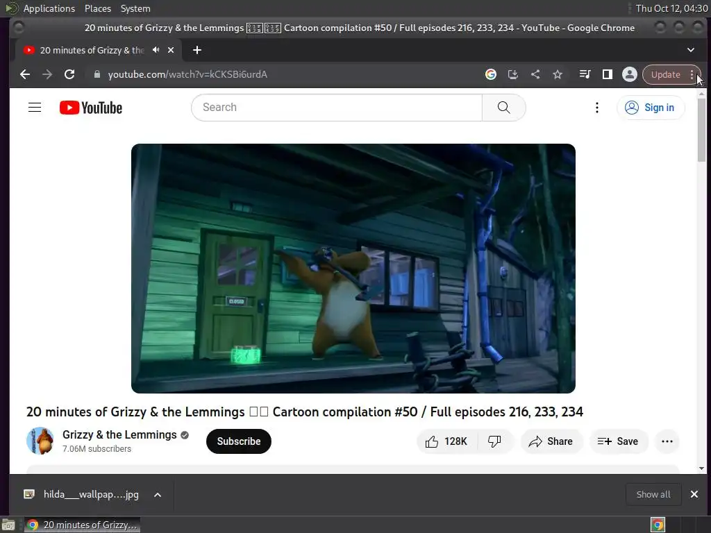Screen dimensions: 711x533
Task: Bookmark this page with the star icon
Action: pos(558,74)
